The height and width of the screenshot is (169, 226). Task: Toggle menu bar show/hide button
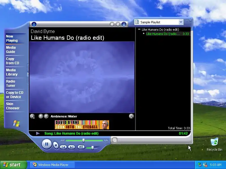[x=34, y=24]
